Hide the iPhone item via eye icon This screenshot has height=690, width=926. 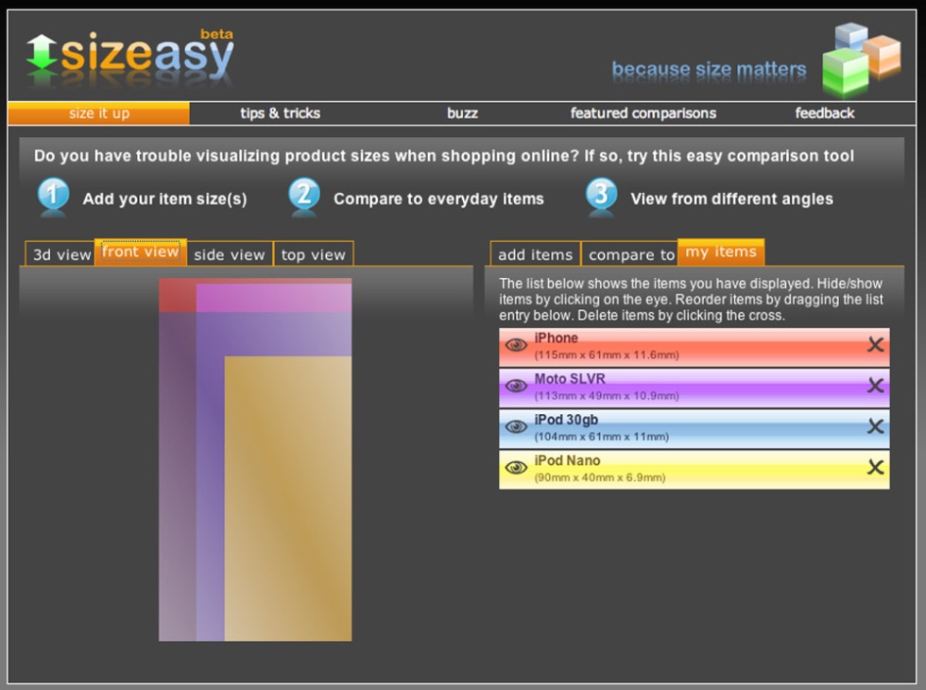pyautogui.click(x=516, y=345)
